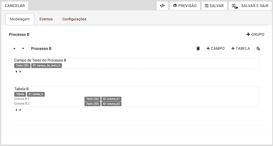Delete the Processo B group
The image size is (273, 146).
pos(198,48)
